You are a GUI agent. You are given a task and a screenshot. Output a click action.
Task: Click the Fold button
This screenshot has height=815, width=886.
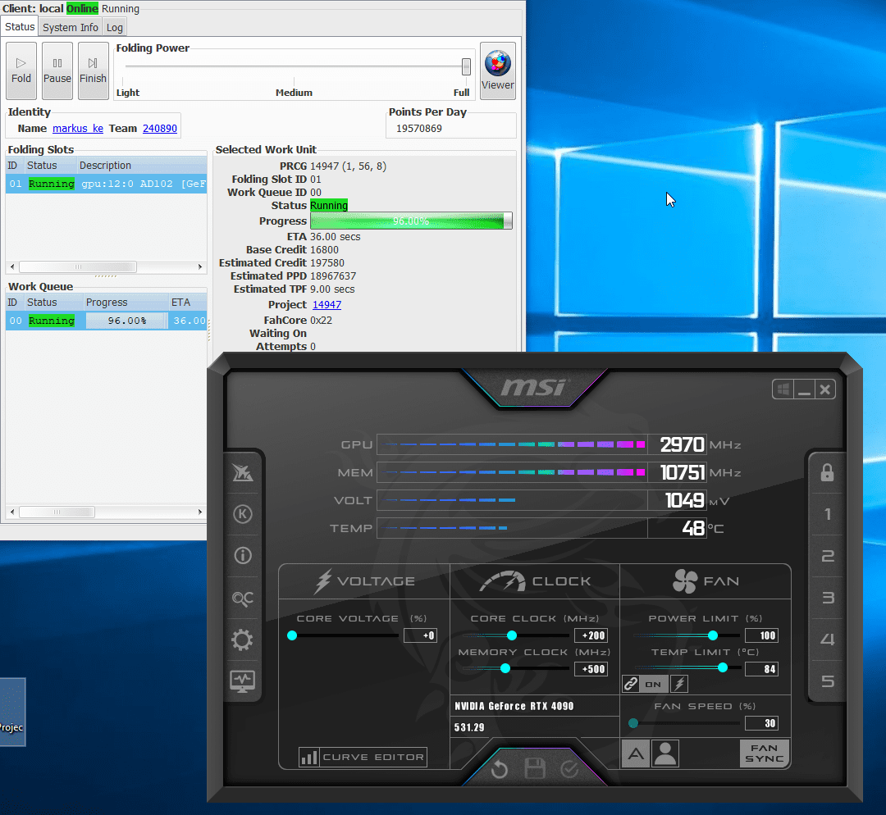21,71
